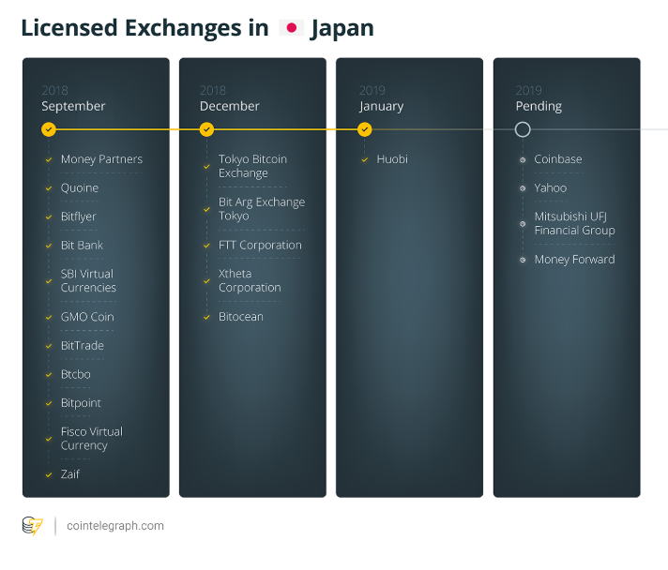Image resolution: width=668 pixels, height=570 pixels.
Task: Click the 'Tokyo Bitcoin Exchange' entry
Action: click(x=252, y=166)
